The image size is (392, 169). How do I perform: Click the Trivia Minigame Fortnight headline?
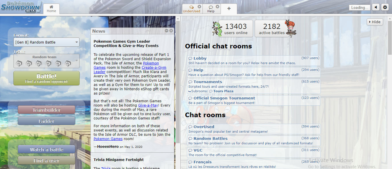point(119,160)
